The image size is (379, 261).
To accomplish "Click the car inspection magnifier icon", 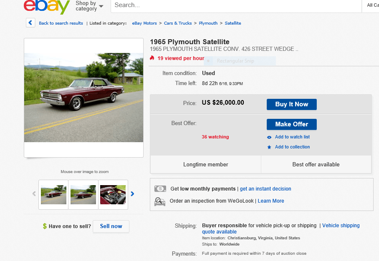I will (160, 201).
